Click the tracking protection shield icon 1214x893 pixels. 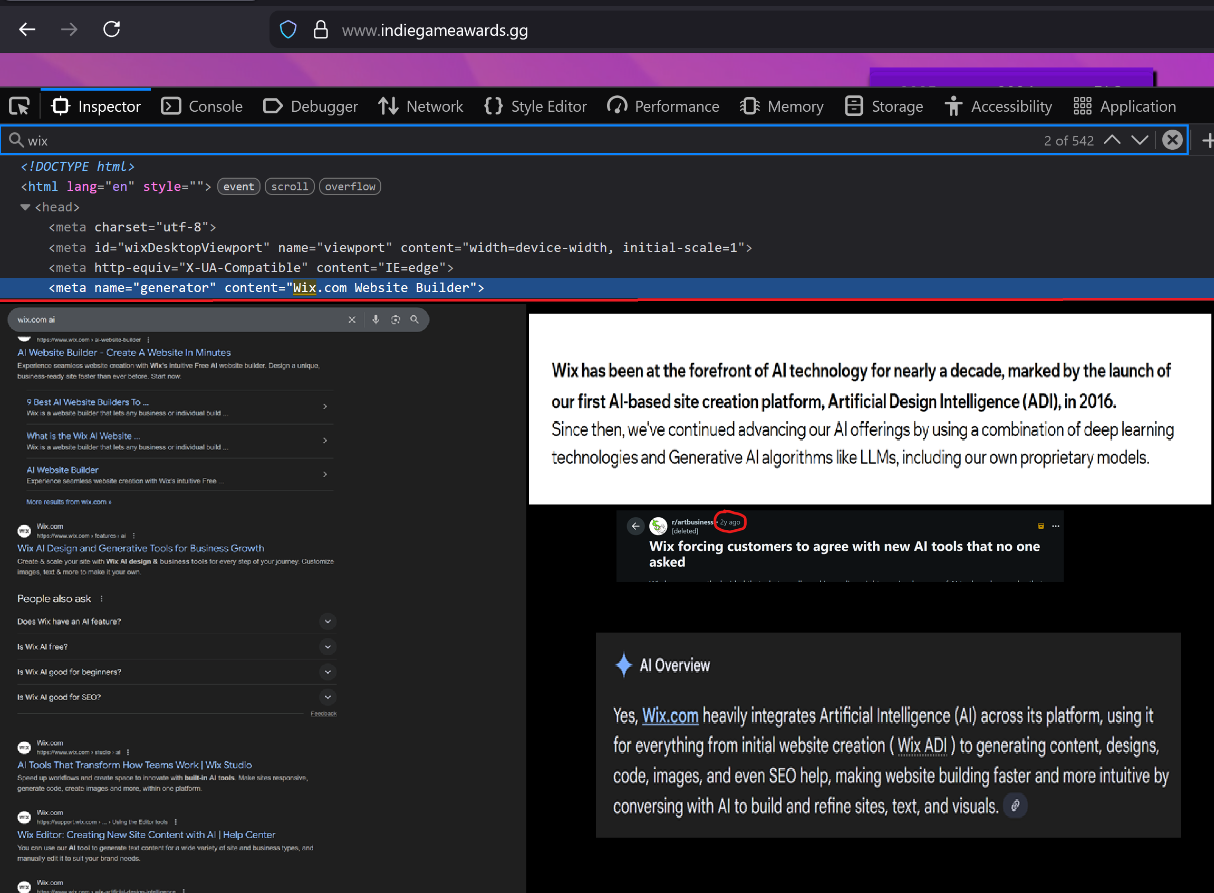[288, 30]
